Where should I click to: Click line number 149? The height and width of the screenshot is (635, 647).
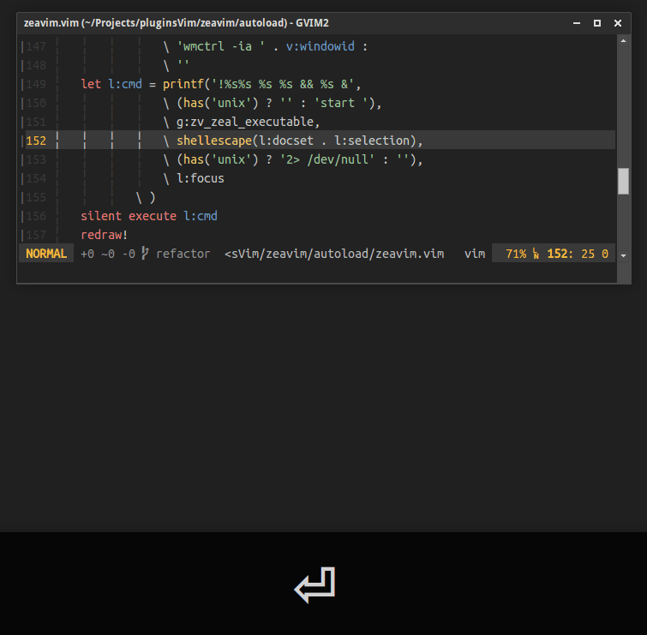tap(36, 84)
